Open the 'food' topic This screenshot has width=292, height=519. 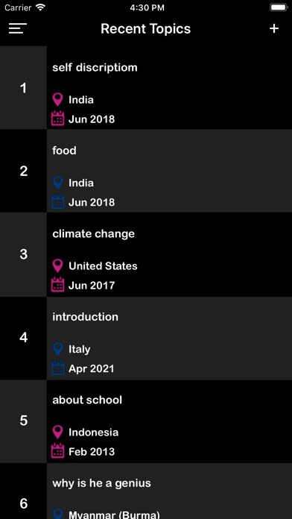[x=169, y=171]
